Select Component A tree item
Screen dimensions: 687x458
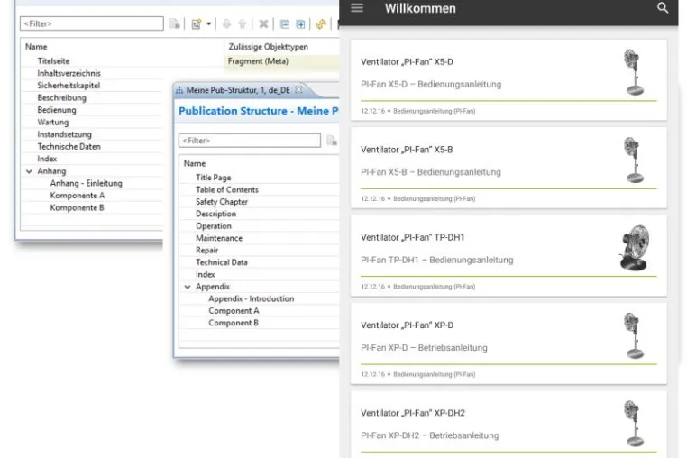click(234, 311)
